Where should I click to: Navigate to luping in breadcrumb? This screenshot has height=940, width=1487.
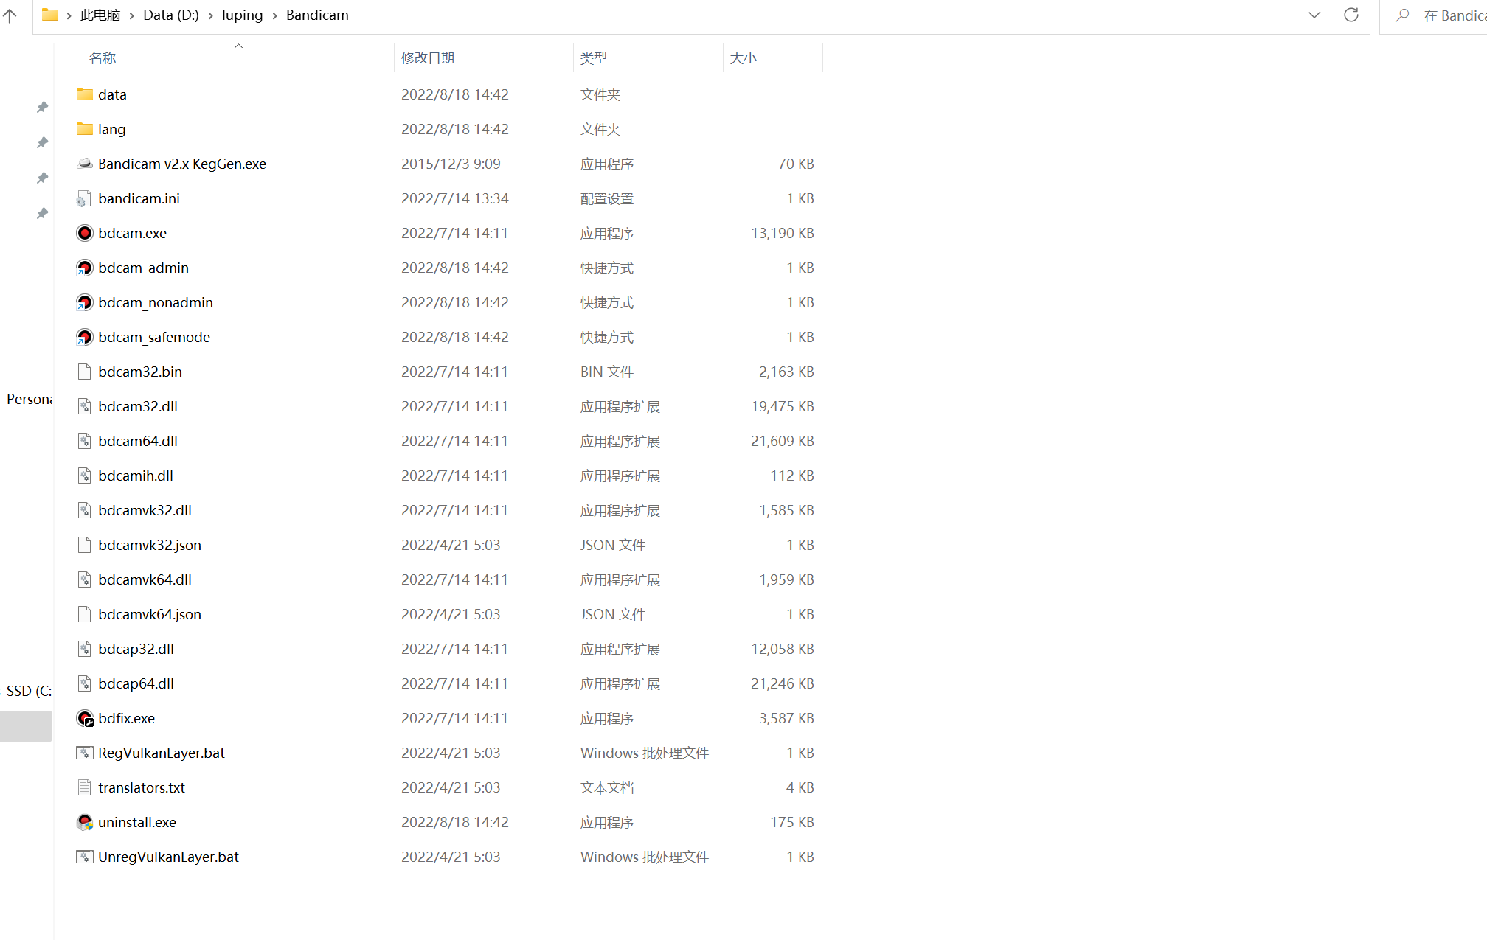coord(242,15)
